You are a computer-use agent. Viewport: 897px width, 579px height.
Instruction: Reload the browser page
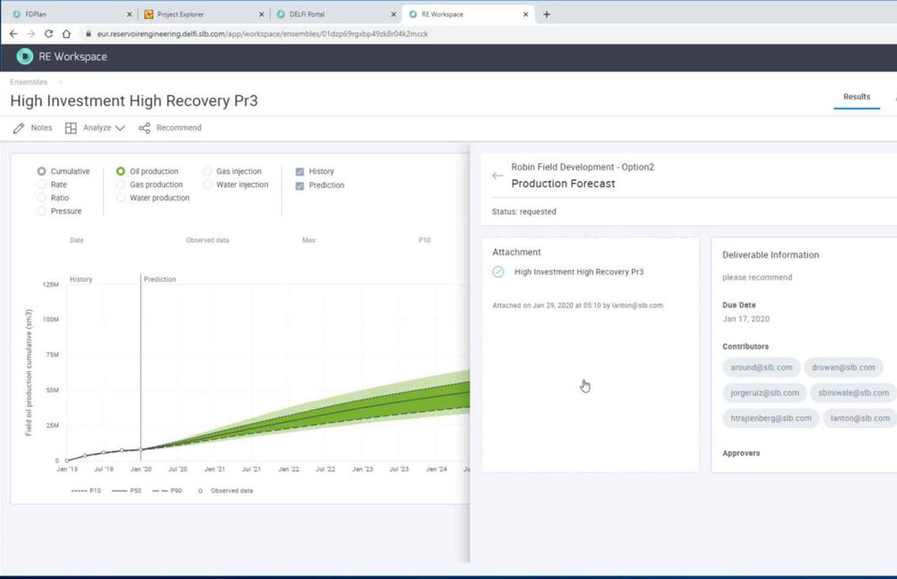tap(48, 34)
